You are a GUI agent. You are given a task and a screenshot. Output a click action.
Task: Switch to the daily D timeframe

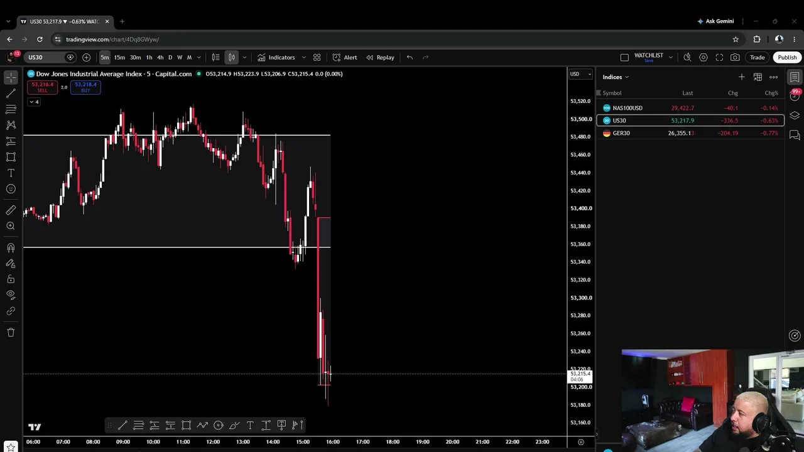170,57
